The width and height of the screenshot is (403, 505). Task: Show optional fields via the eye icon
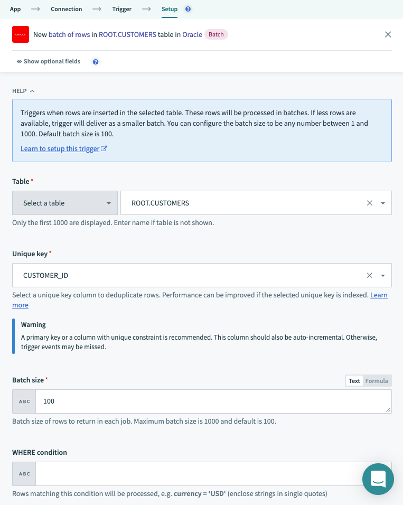(20, 62)
